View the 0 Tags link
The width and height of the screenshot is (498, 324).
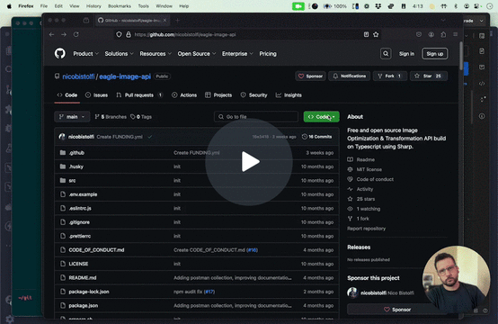(141, 117)
